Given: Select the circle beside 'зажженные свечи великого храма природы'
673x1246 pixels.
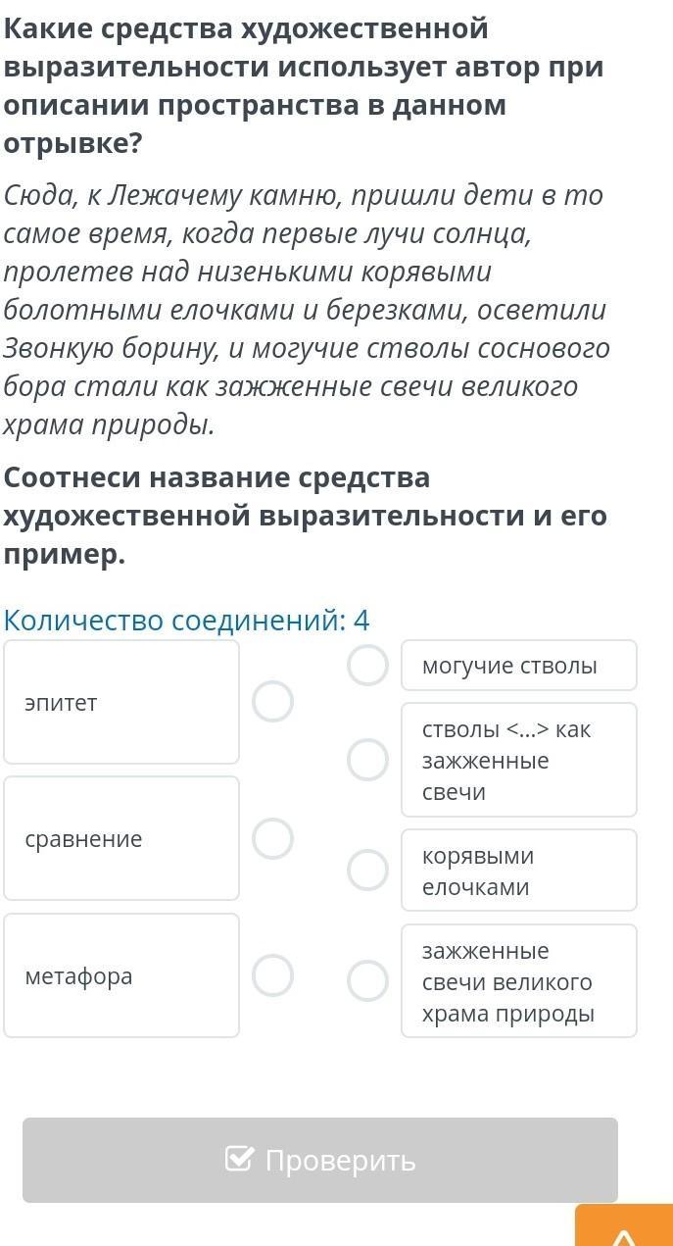Looking at the screenshot, I should [368, 980].
